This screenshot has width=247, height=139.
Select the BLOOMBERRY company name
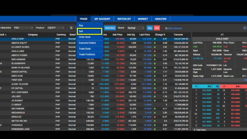click(18, 63)
